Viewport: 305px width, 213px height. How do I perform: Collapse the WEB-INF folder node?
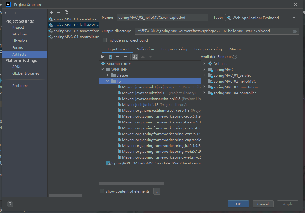102,69
